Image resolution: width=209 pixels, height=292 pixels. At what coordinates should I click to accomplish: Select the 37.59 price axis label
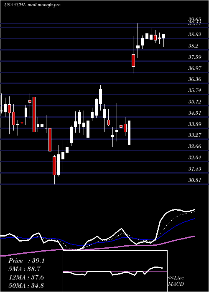[195, 57]
